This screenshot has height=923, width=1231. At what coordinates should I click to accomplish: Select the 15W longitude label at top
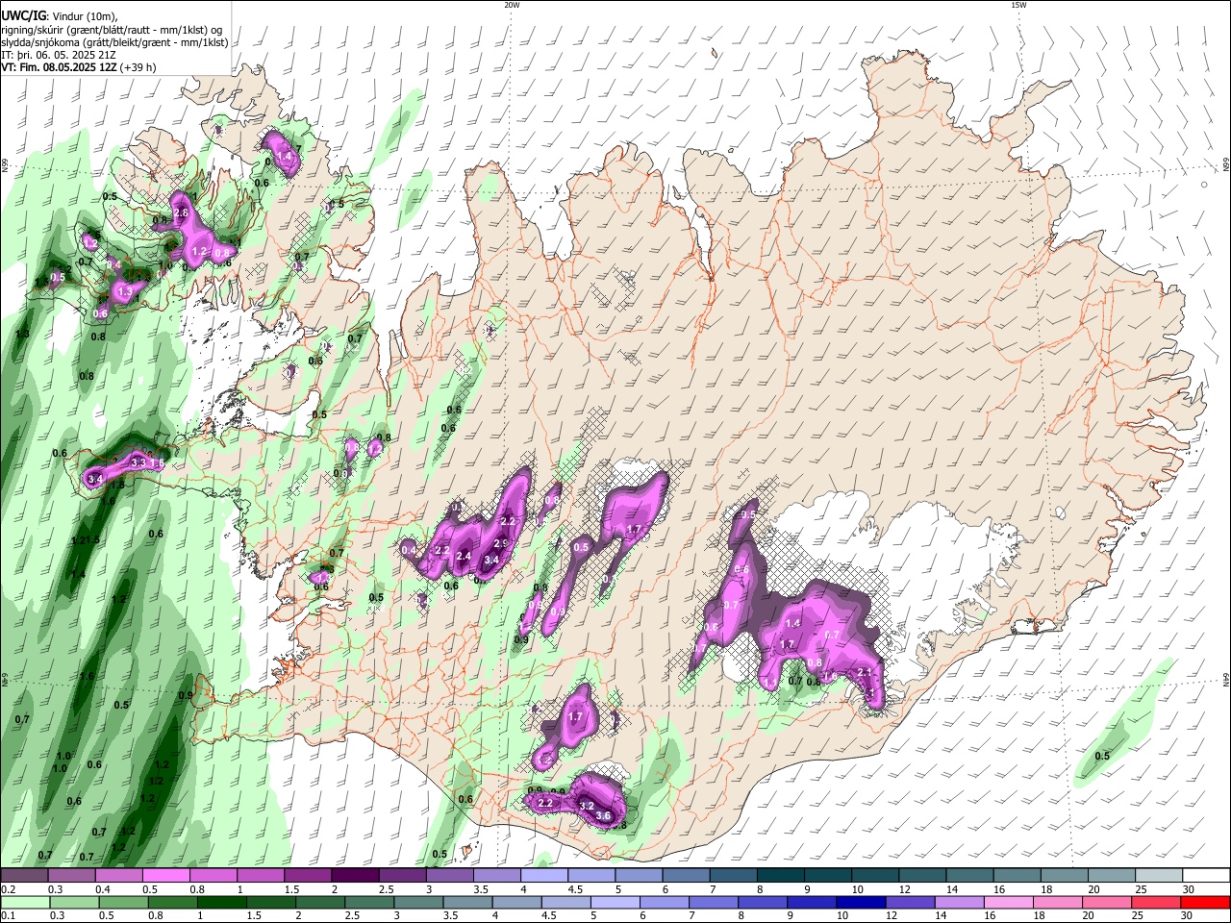(1018, 5)
